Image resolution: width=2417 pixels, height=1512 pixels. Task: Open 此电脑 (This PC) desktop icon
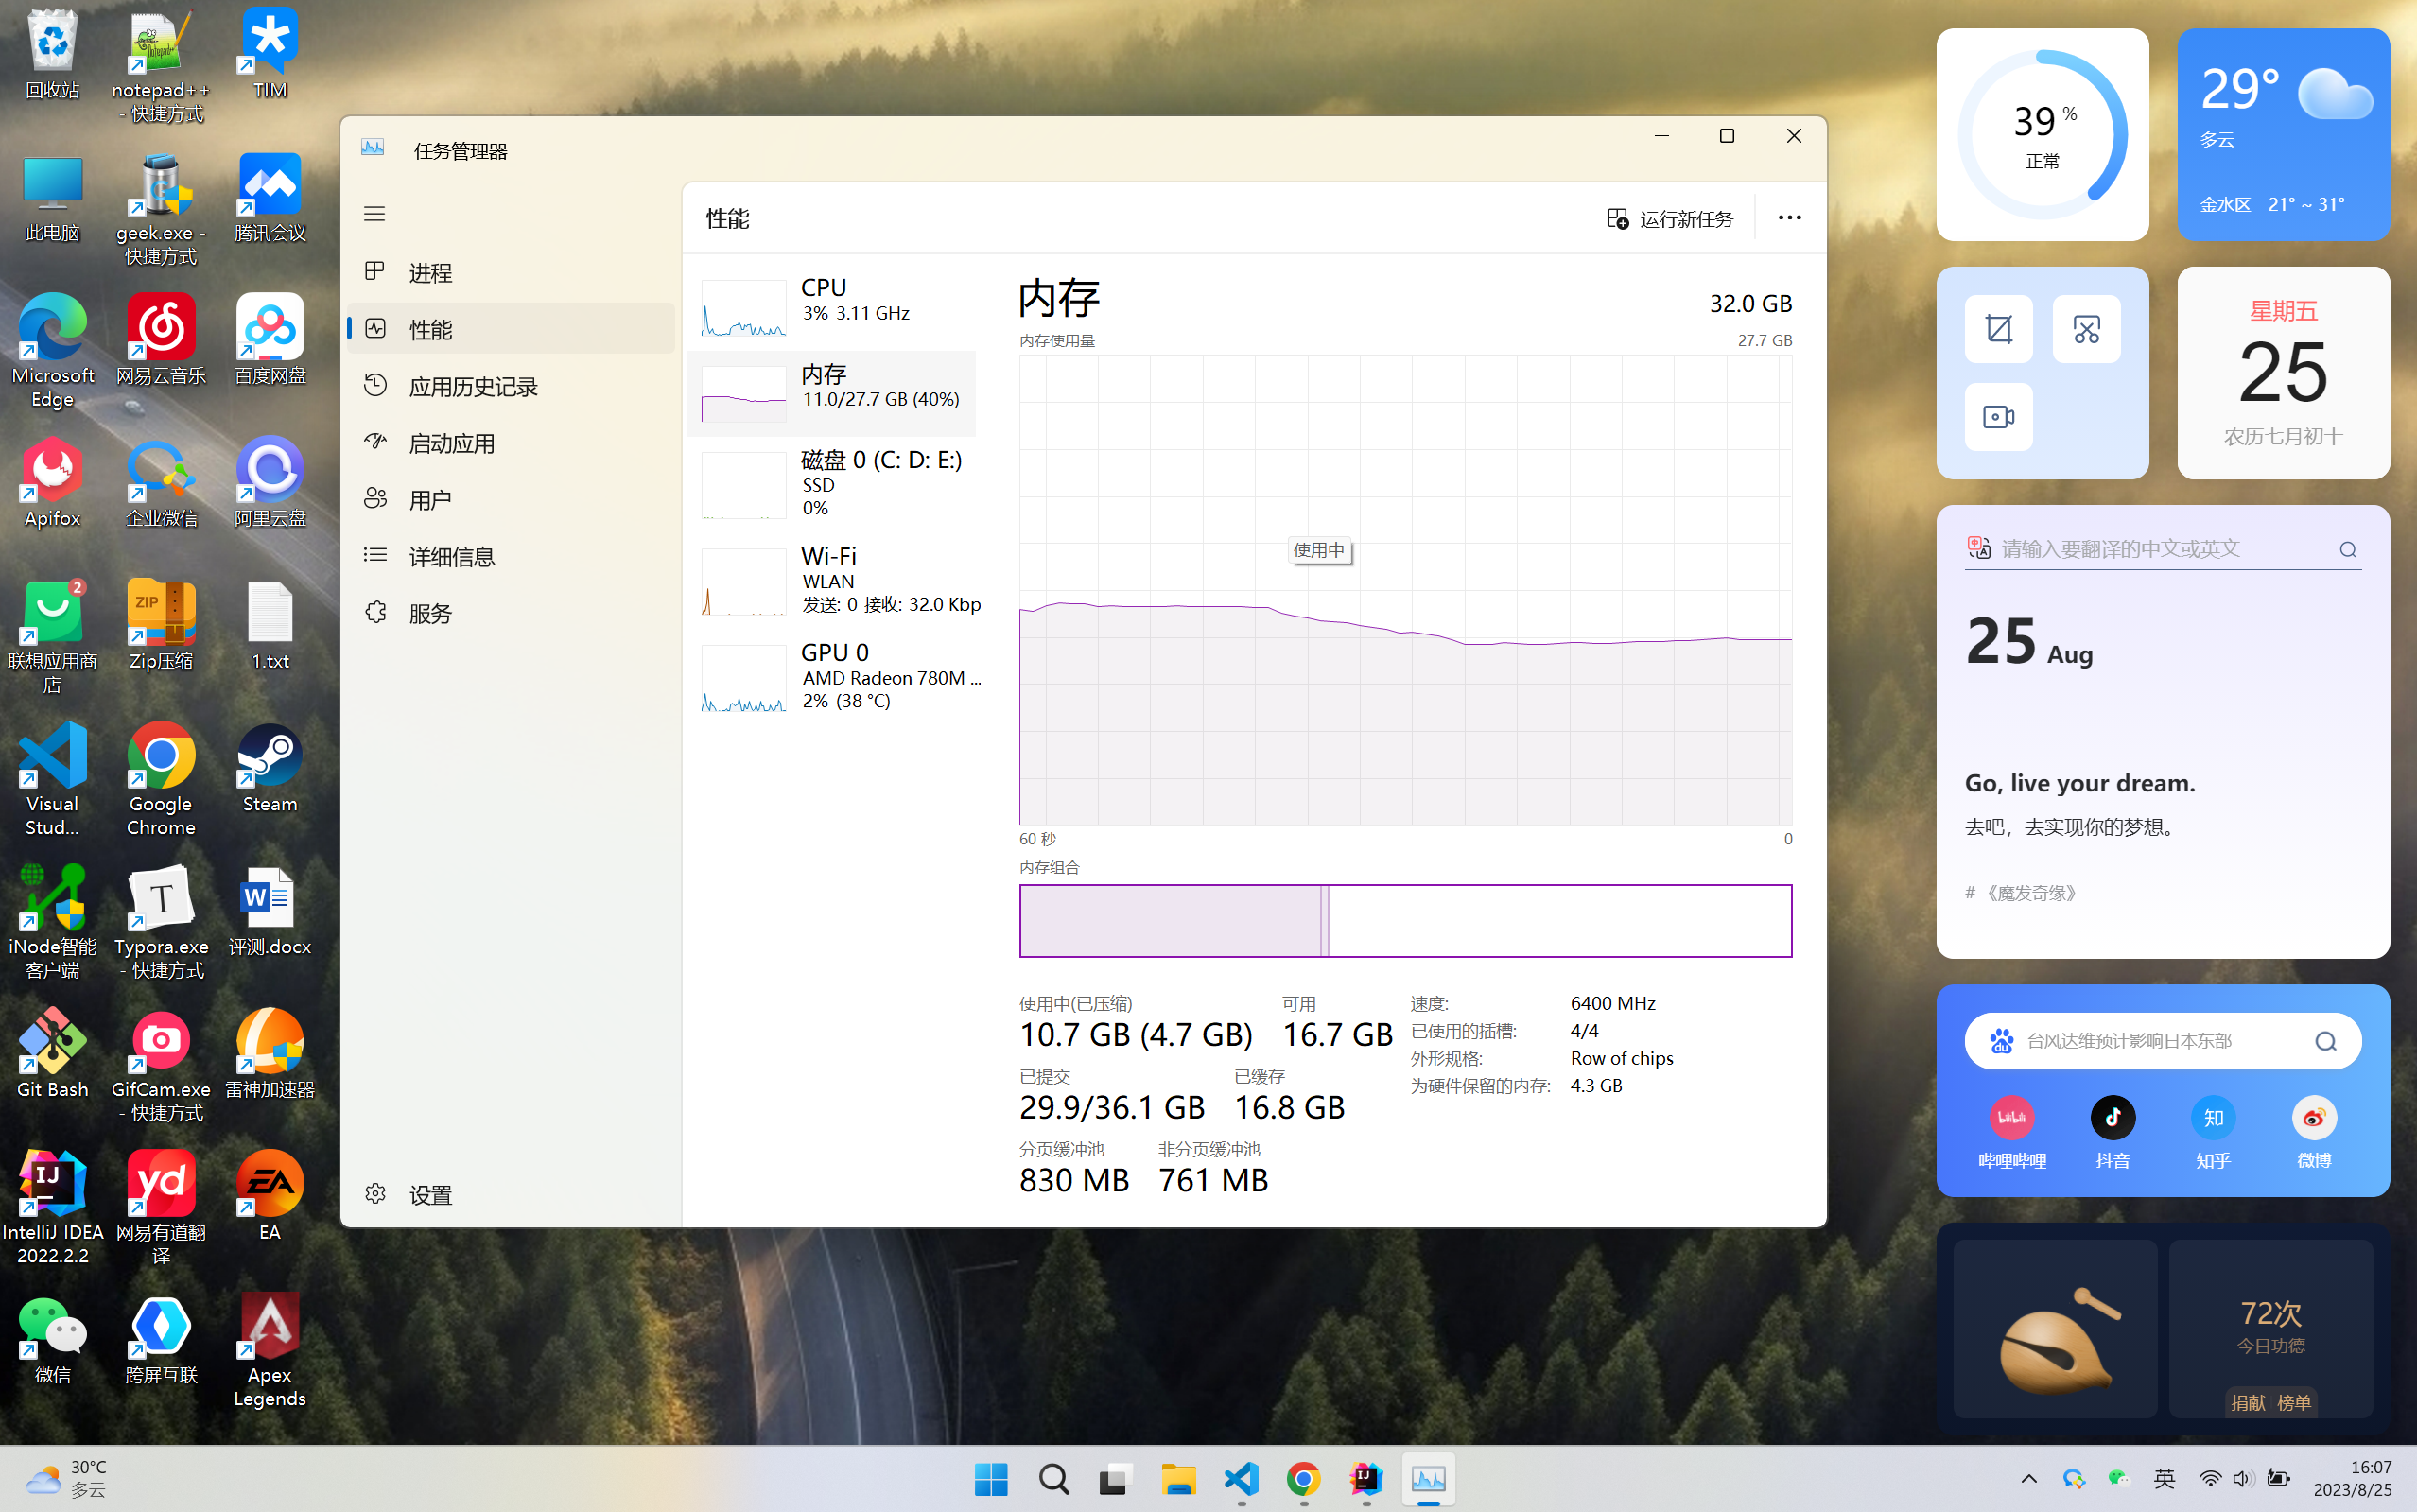pyautogui.click(x=52, y=198)
